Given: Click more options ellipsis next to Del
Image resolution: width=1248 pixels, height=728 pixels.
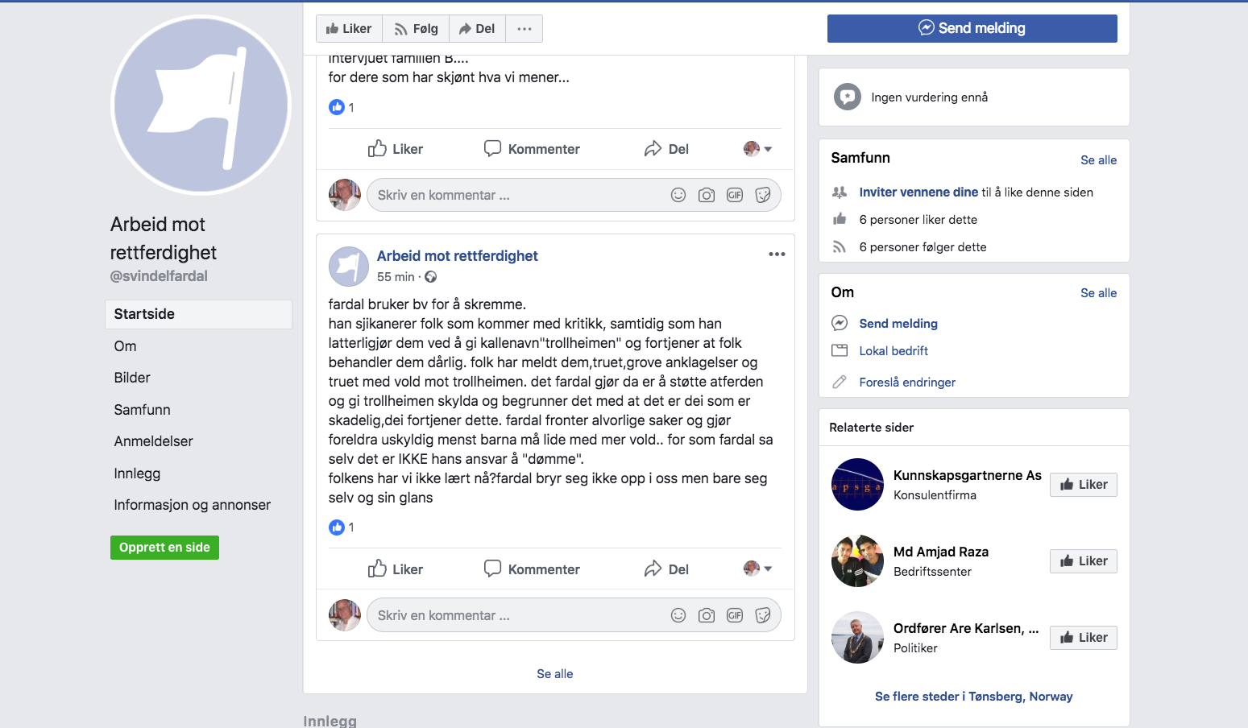Looking at the screenshot, I should pyautogui.click(x=524, y=29).
